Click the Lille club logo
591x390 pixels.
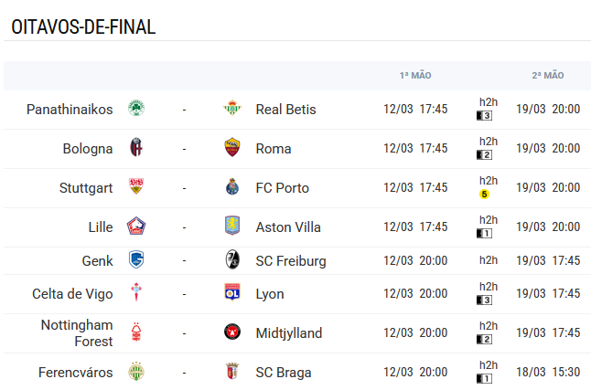pos(136,227)
